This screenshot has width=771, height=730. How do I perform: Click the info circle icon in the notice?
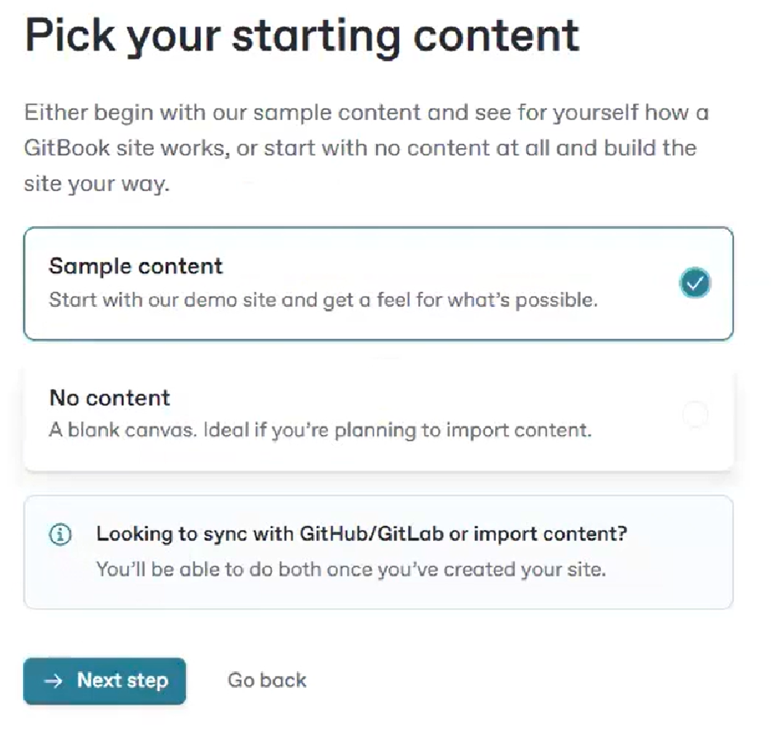(60, 534)
